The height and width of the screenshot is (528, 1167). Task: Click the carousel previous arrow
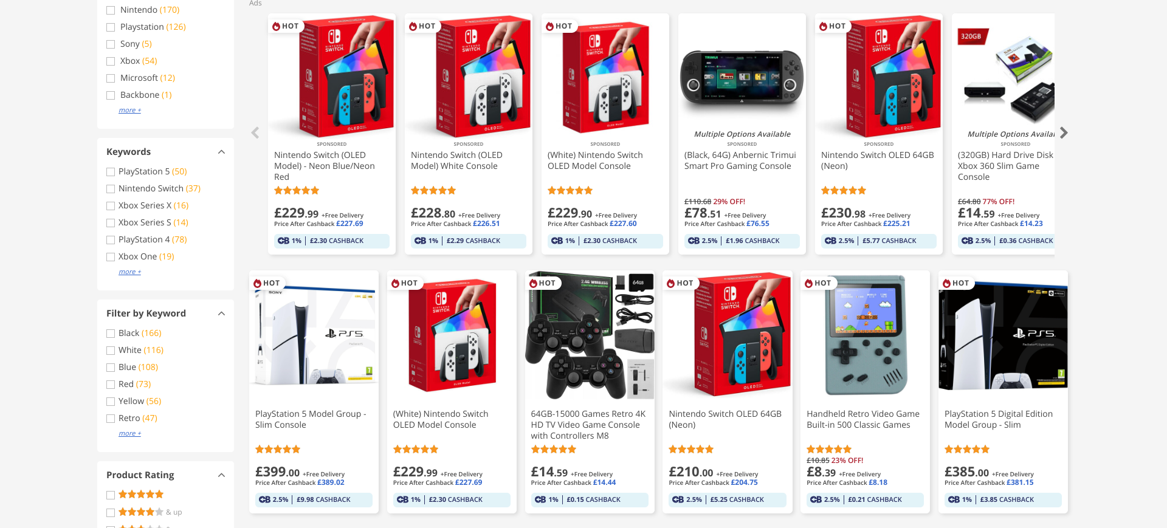(255, 133)
